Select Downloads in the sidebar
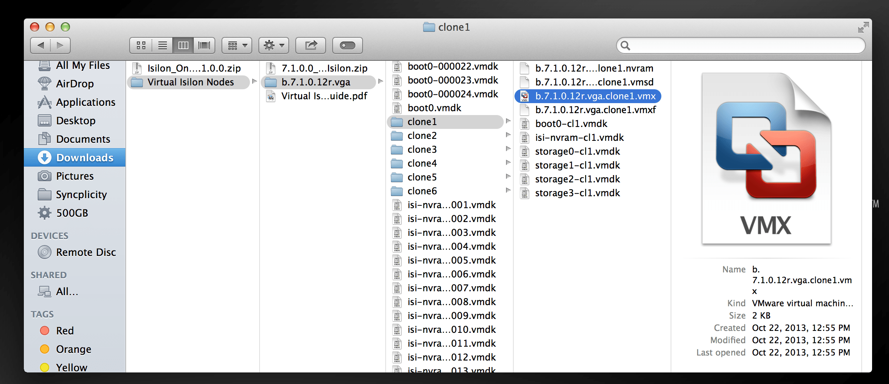889x384 pixels. point(75,157)
